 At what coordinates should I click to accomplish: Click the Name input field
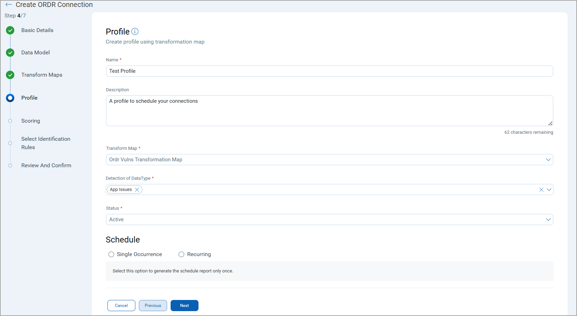coord(329,71)
